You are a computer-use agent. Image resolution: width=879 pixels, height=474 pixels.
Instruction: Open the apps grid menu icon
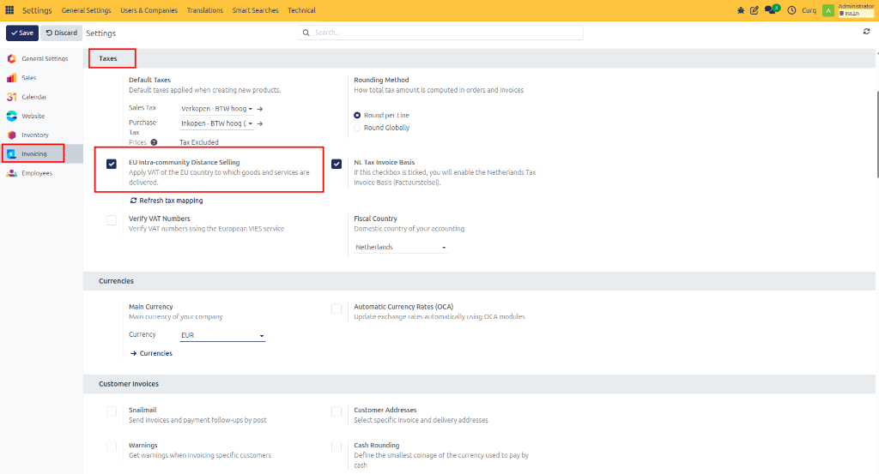(x=9, y=10)
